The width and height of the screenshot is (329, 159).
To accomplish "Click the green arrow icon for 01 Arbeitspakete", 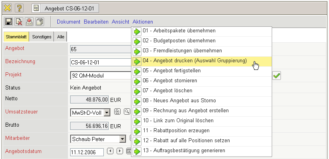I will click(137, 32).
